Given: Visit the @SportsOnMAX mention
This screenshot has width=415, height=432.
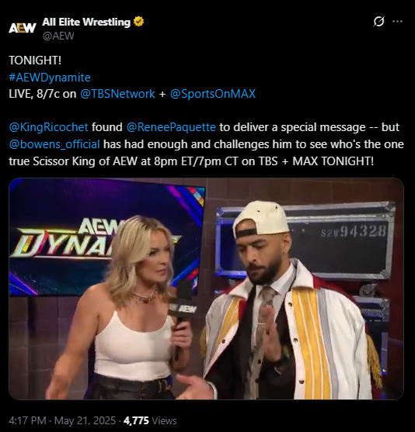Looking at the screenshot, I should coord(213,94).
